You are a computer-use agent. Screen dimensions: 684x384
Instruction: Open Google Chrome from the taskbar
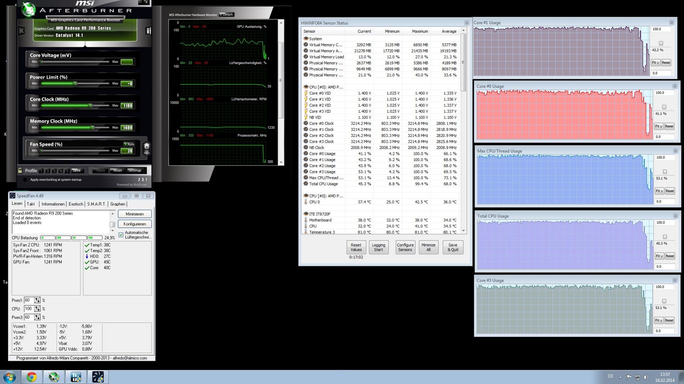tap(32, 377)
